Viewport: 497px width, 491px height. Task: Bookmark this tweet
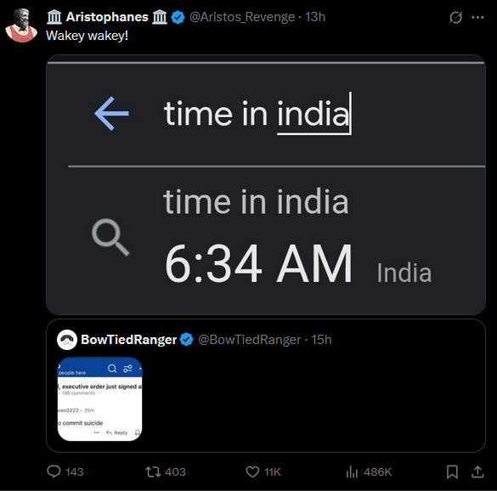452,471
